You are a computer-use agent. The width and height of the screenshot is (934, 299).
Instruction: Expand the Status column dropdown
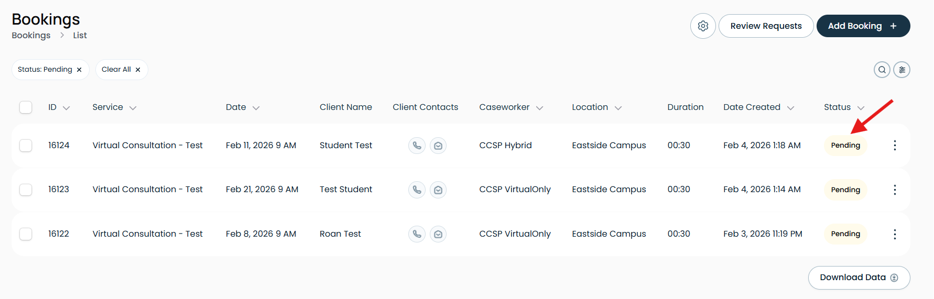point(861,108)
